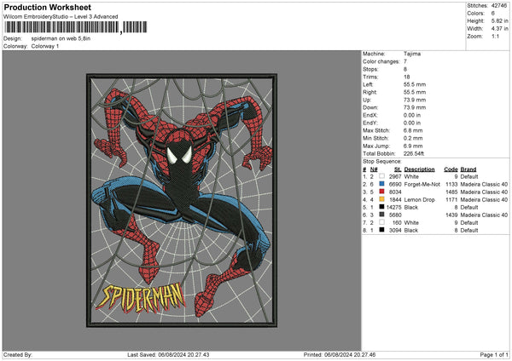Click the Color changes value '7'
Screen dimensions: 512x361
click(405, 61)
